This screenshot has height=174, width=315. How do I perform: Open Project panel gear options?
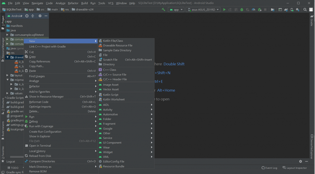point(40,16)
